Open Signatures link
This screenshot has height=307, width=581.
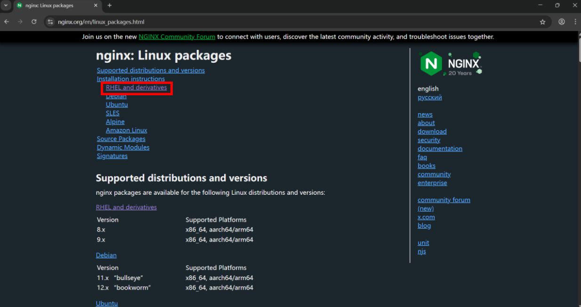click(x=112, y=156)
